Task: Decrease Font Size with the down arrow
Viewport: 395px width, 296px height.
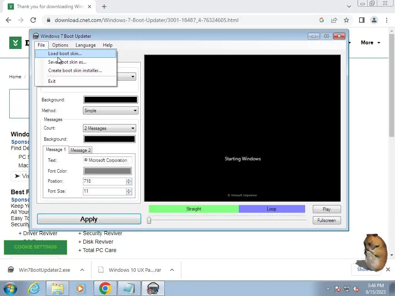Action: point(129,193)
